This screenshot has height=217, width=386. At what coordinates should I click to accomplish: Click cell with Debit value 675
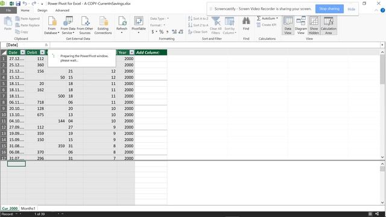point(35,115)
